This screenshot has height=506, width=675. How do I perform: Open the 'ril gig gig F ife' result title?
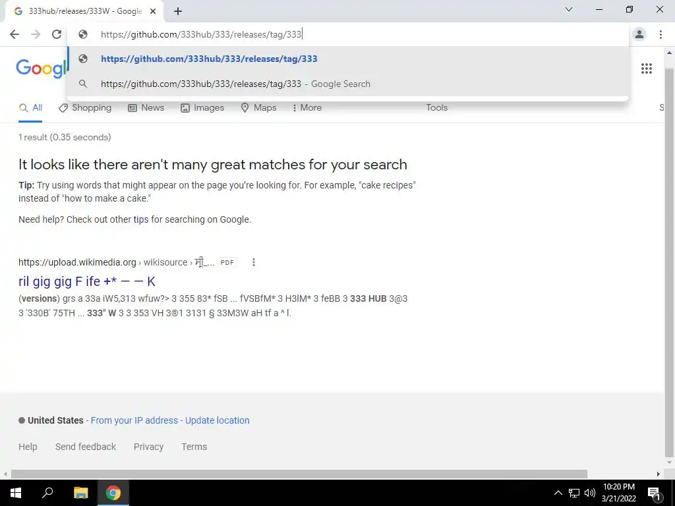click(87, 281)
